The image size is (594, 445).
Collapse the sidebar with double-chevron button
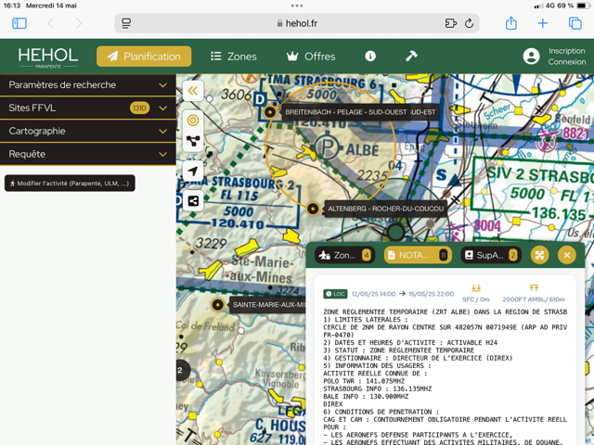tap(193, 91)
